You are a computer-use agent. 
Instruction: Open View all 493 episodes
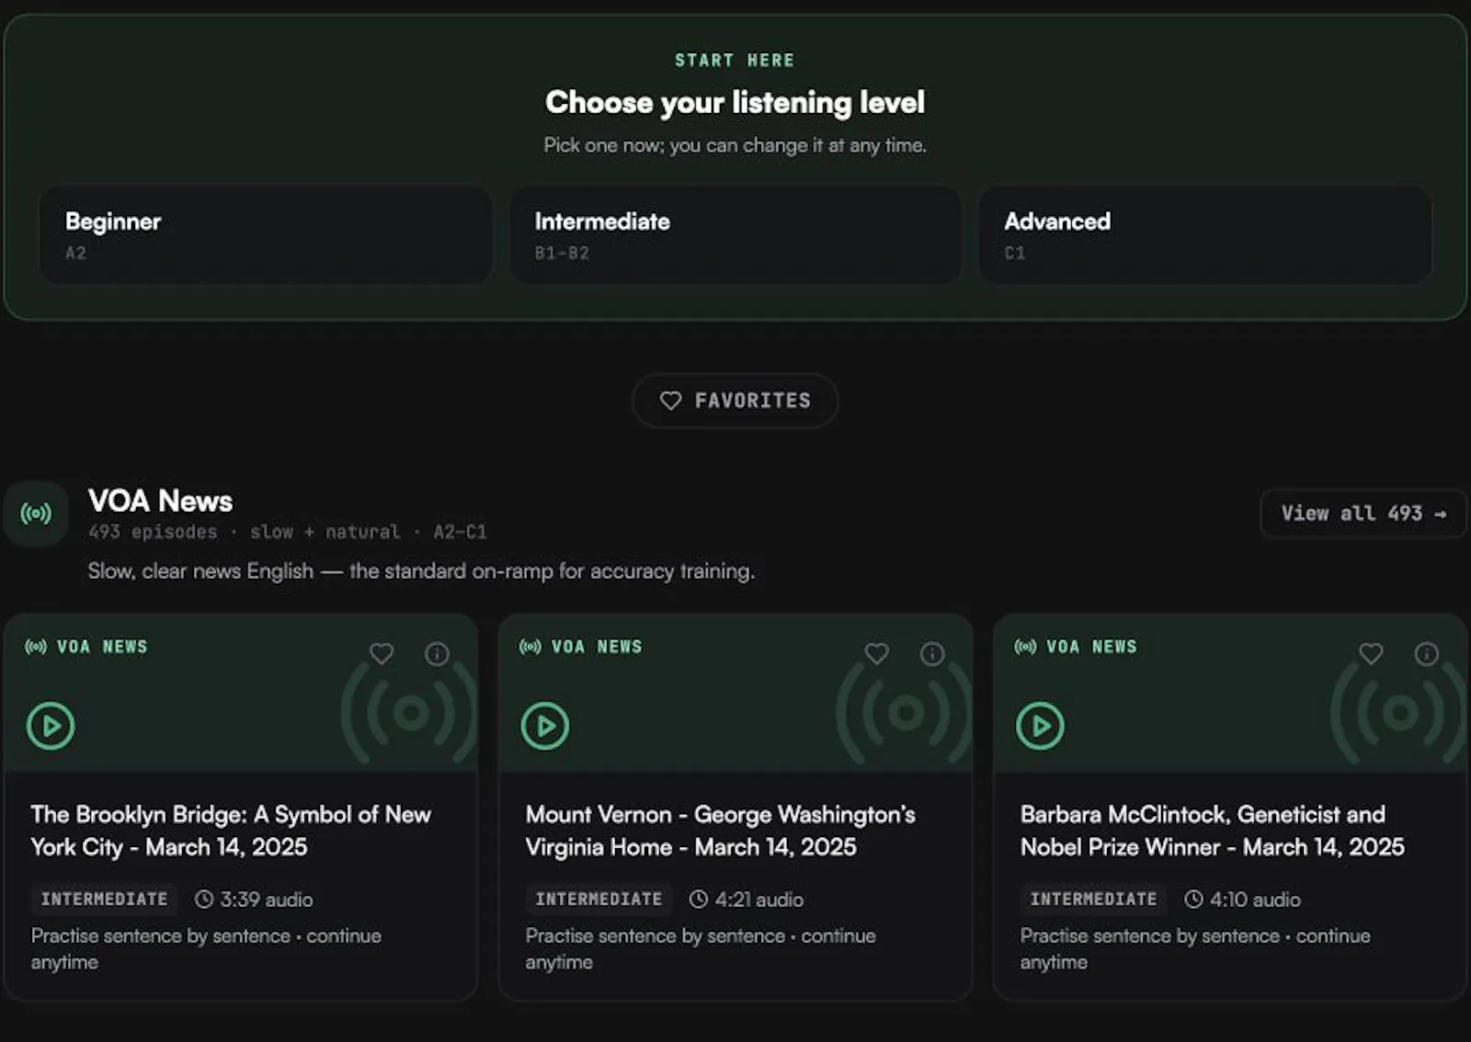(1363, 514)
